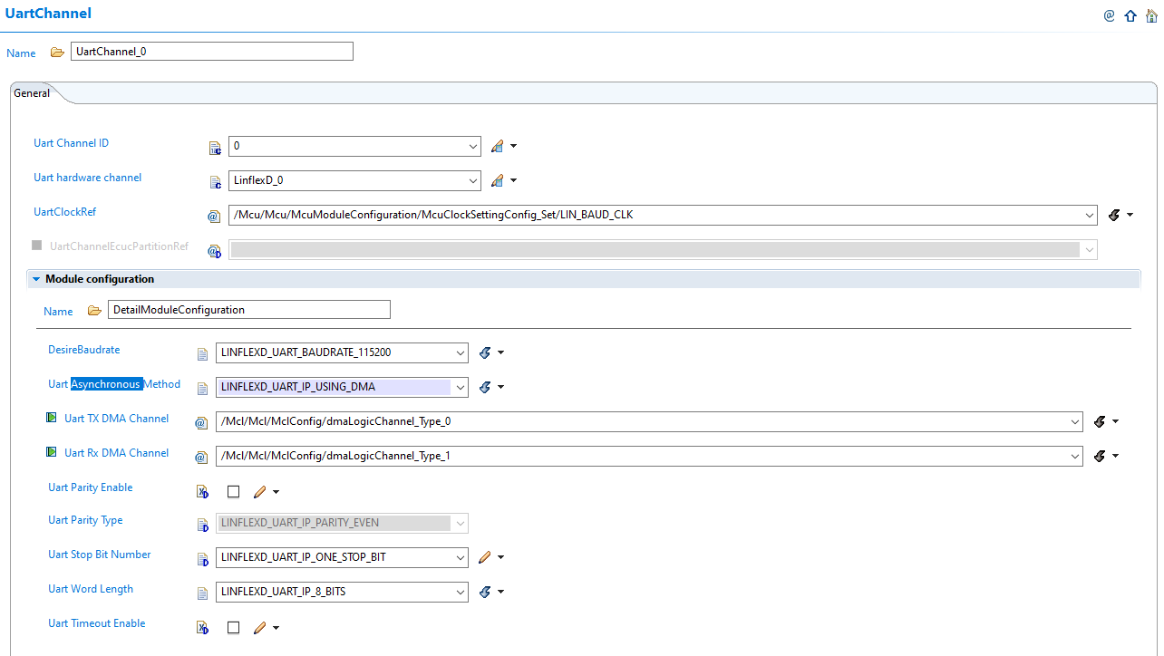Enable the Uart Parity Enable checkbox
This screenshot has width=1164, height=656.
click(233, 491)
